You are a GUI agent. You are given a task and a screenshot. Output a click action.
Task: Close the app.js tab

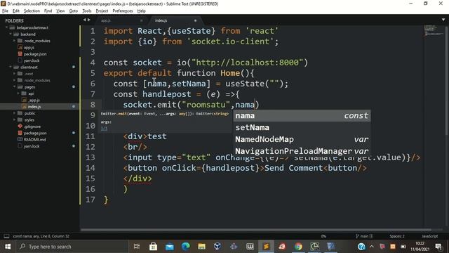point(141,20)
